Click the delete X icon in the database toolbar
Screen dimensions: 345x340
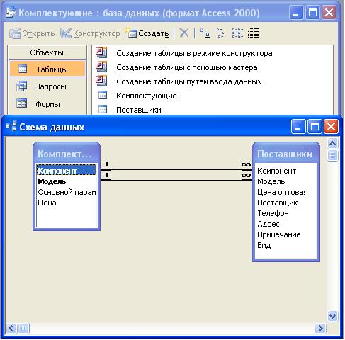click(184, 33)
